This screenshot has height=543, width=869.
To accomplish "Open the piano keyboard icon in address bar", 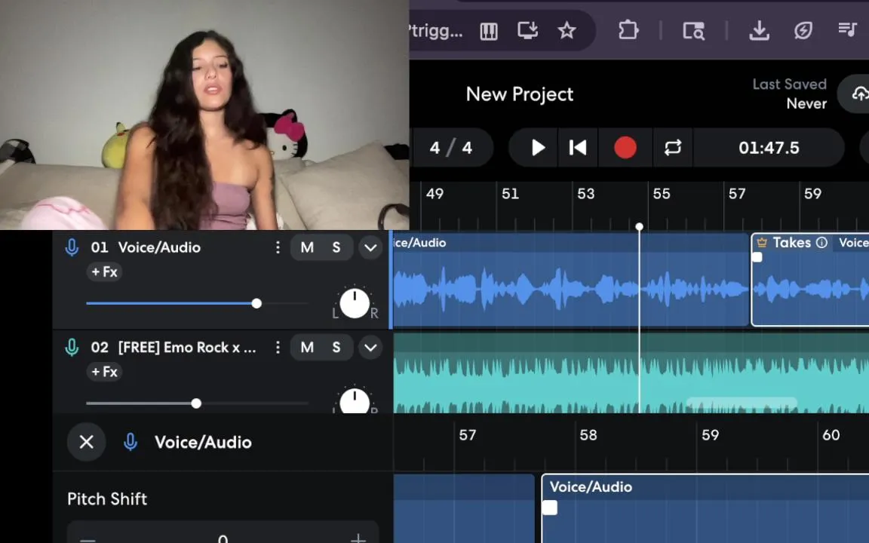I will 488,31.
